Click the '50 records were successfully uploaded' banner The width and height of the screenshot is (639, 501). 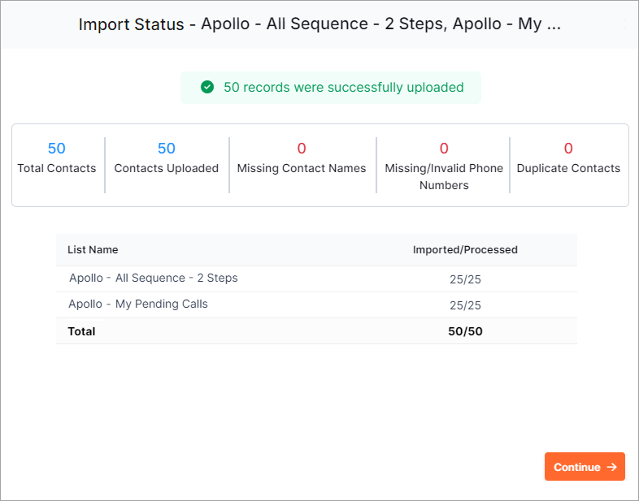click(x=331, y=88)
